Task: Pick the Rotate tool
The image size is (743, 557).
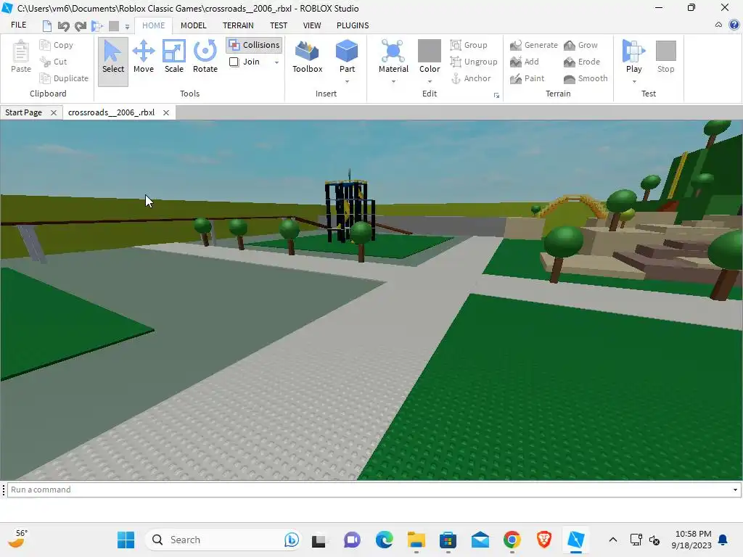Action: tap(205, 57)
